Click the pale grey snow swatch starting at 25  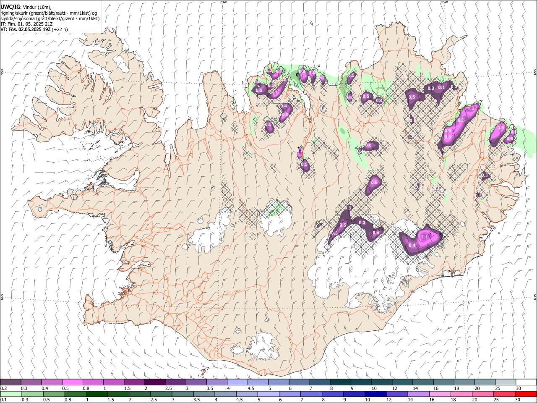505,382
